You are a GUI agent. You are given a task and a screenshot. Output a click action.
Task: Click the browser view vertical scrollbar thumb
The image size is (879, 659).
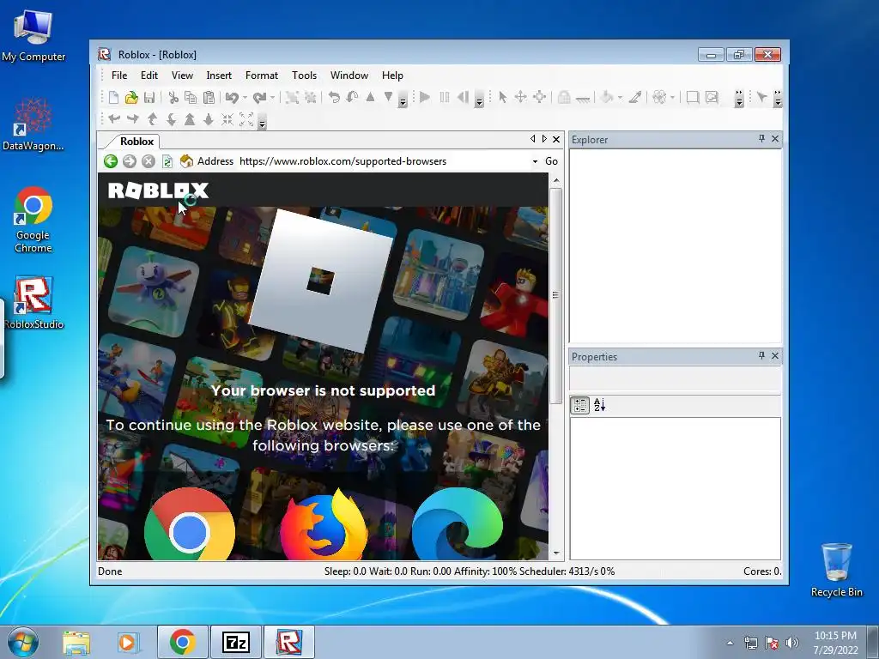[555, 296]
